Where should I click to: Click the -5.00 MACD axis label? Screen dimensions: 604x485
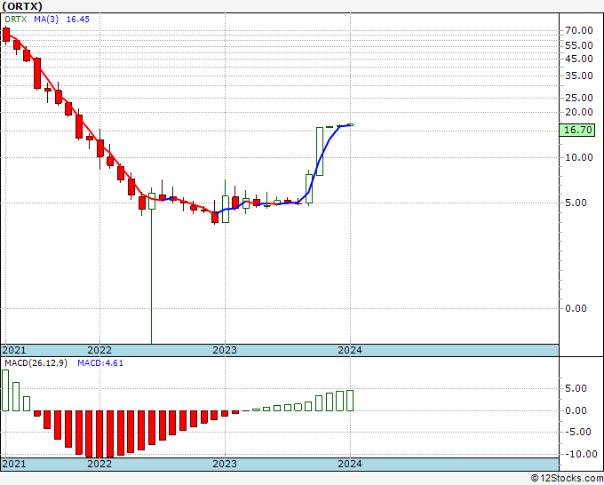(x=578, y=432)
